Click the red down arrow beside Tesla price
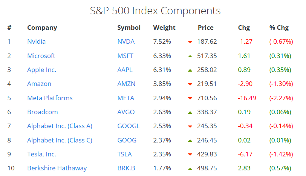The image size is (306, 176). click(x=190, y=155)
